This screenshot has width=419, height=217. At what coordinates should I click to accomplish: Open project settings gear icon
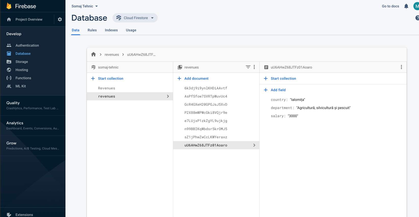coord(60,19)
